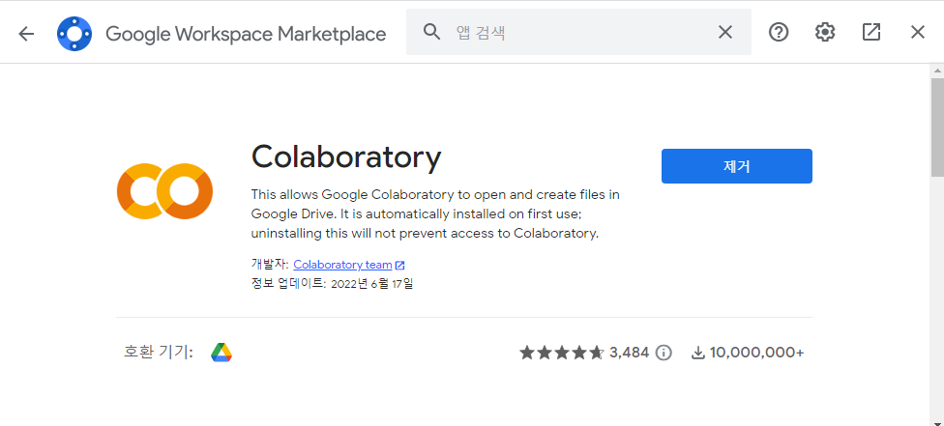
Task: Clear the search field with the X icon
Action: tap(725, 32)
